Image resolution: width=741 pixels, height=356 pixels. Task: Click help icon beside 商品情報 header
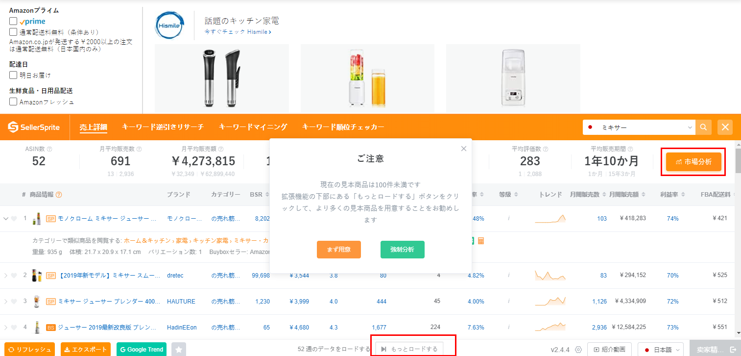click(59, 195)
